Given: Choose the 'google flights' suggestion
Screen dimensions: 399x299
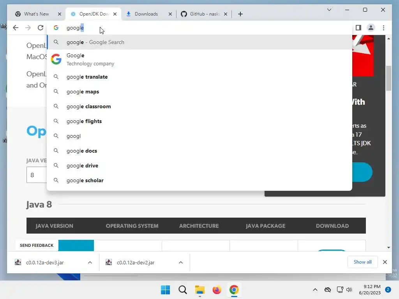Looking at the screenshot, I should [x=199, y=121].
